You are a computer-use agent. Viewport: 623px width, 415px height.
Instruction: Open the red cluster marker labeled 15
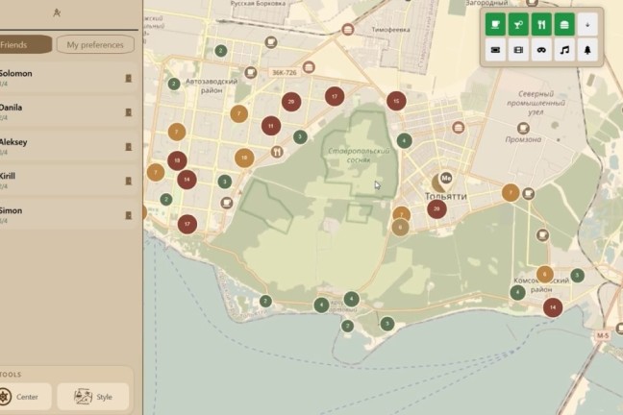pos(396,101)
